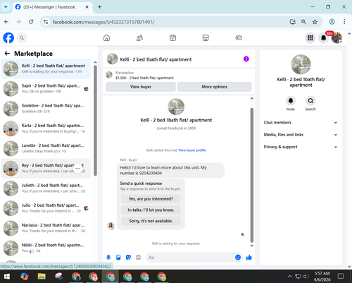Open the notifications bell in header
This screenshot has height=283, width=352.
[x=323, y=37]
